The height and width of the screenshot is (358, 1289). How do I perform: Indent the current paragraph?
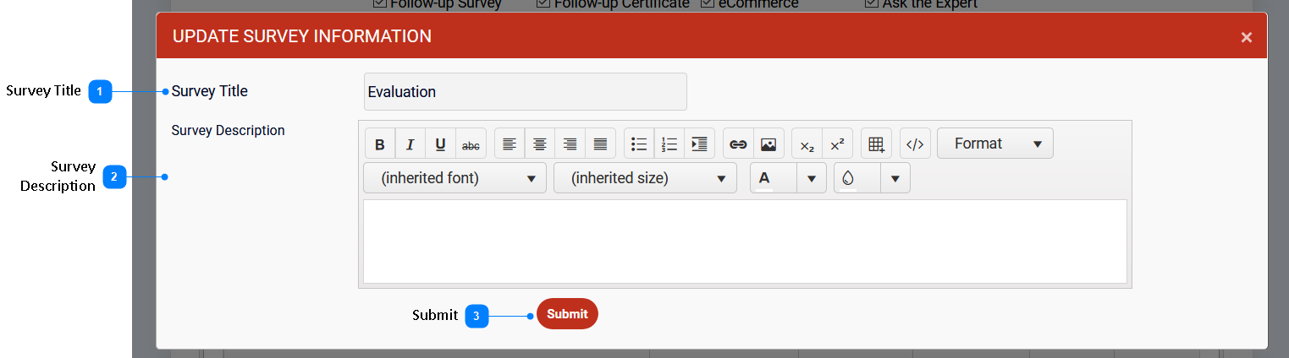click(x=699, y=144)
